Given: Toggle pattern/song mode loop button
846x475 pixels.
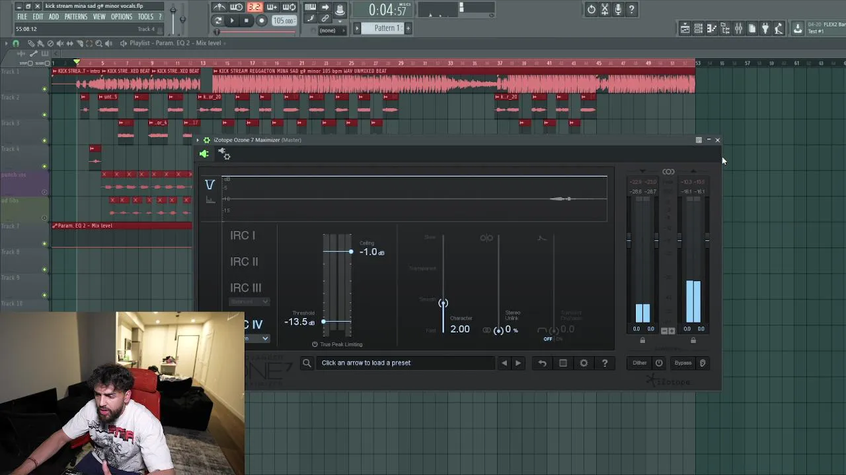Looking at the screenshot, I should 217,20.
